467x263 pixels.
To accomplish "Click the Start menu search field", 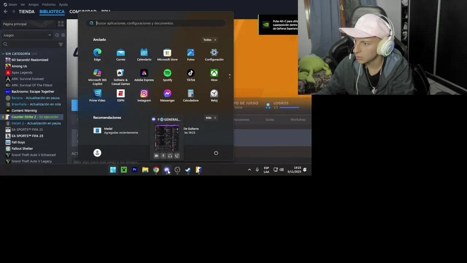I will coord(156,23).
